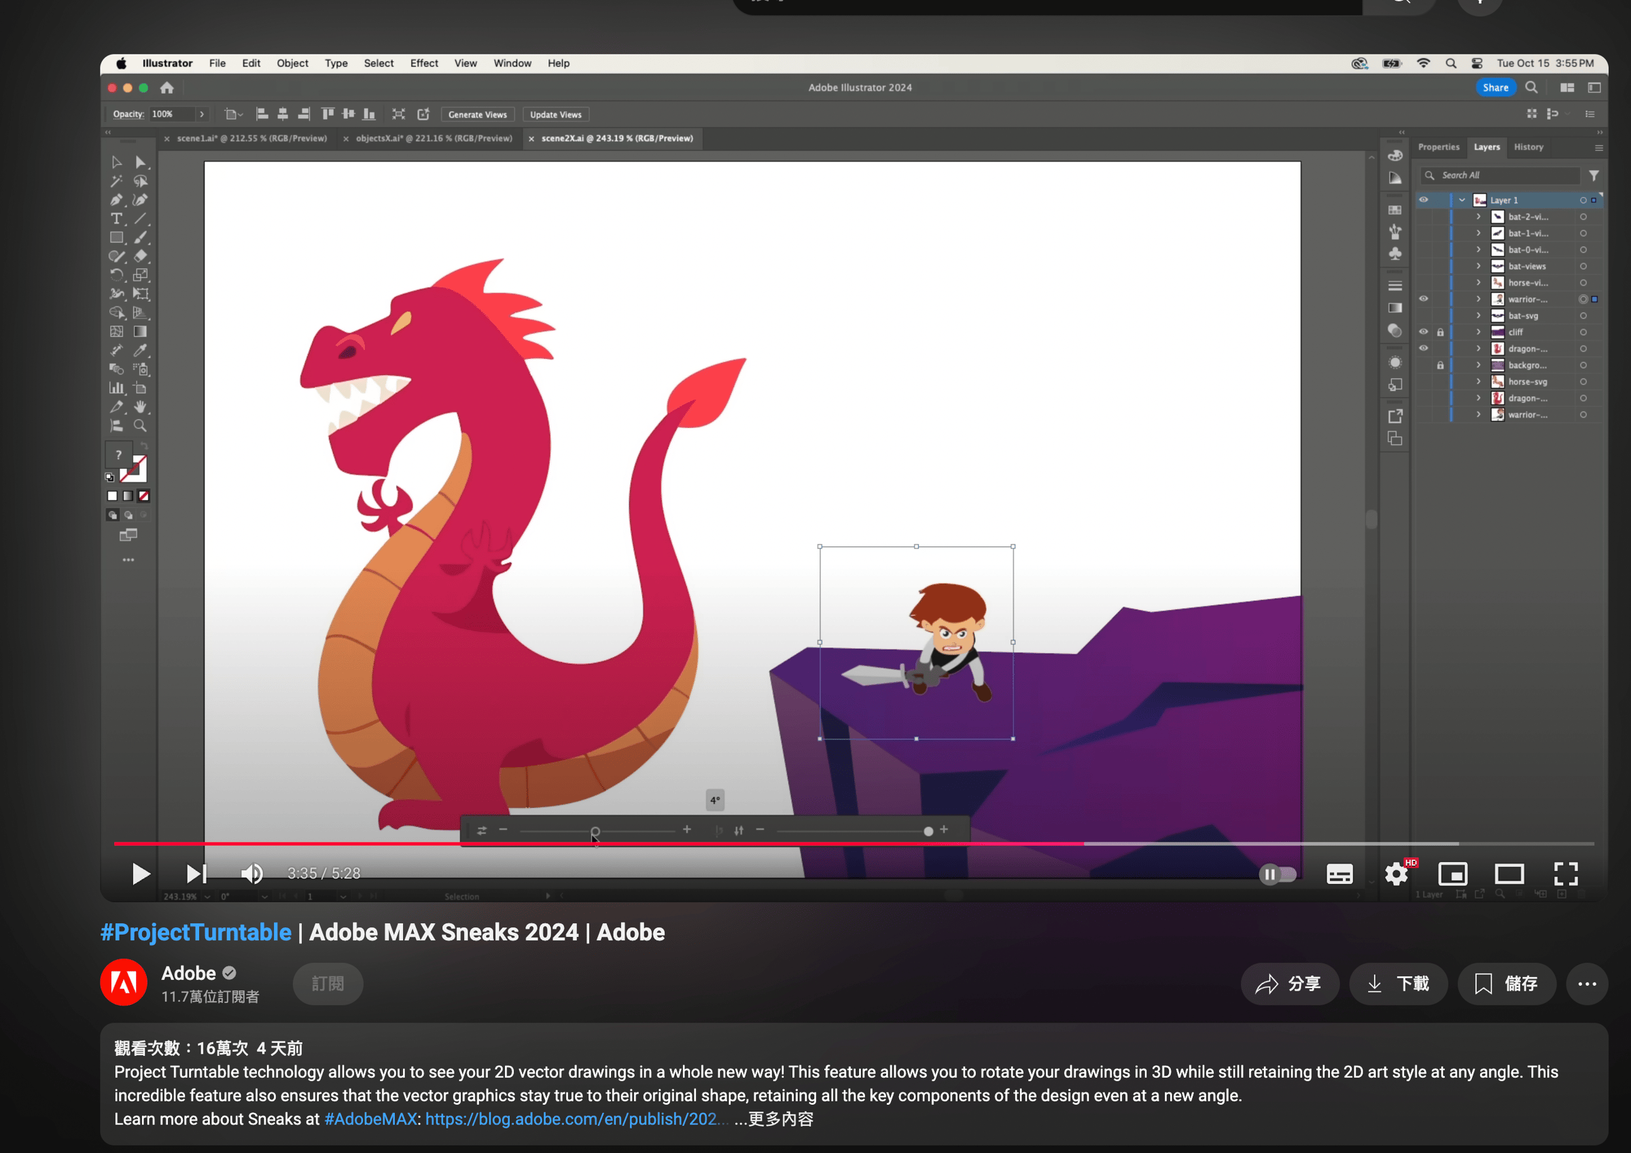Select the Magic Wand tool
Image resolution: width=1631 pixels, height=1153 pixels.
pos(116,181)
